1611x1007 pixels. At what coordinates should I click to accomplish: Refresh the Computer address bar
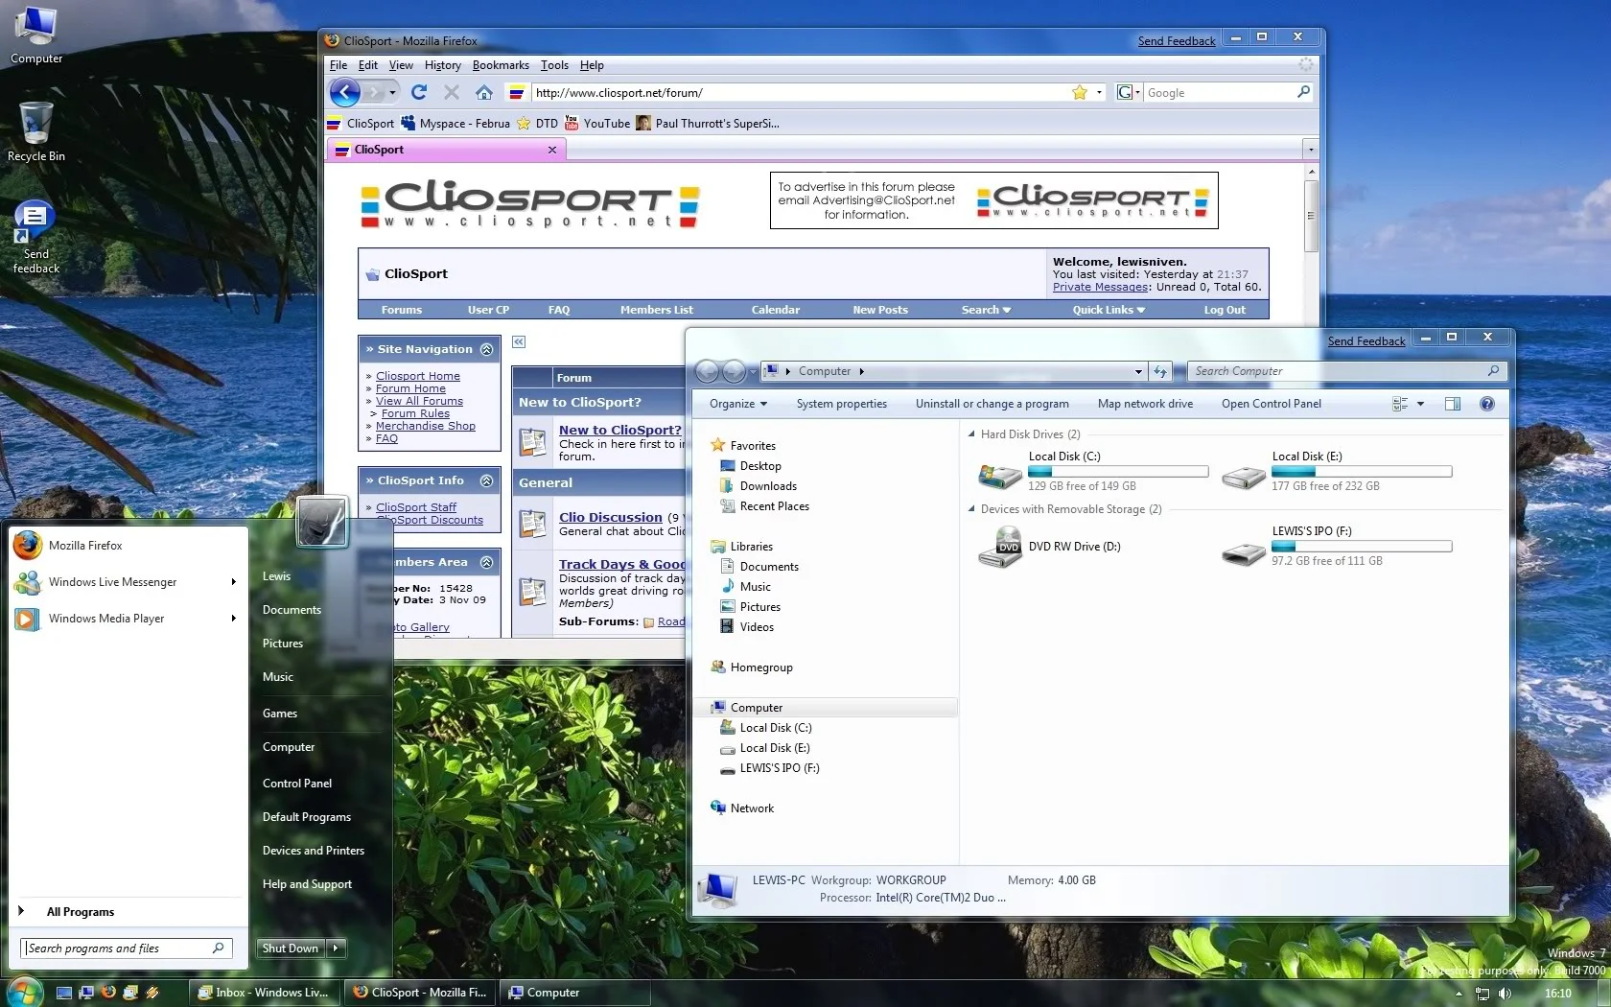[x=1160, y=371]
